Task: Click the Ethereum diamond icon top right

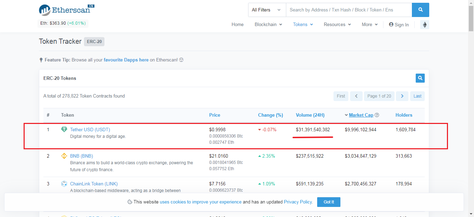Action: point(425,25)
